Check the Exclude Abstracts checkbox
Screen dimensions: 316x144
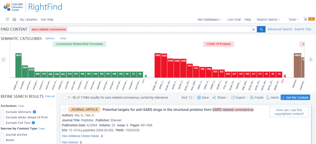[x=2, y=112]
